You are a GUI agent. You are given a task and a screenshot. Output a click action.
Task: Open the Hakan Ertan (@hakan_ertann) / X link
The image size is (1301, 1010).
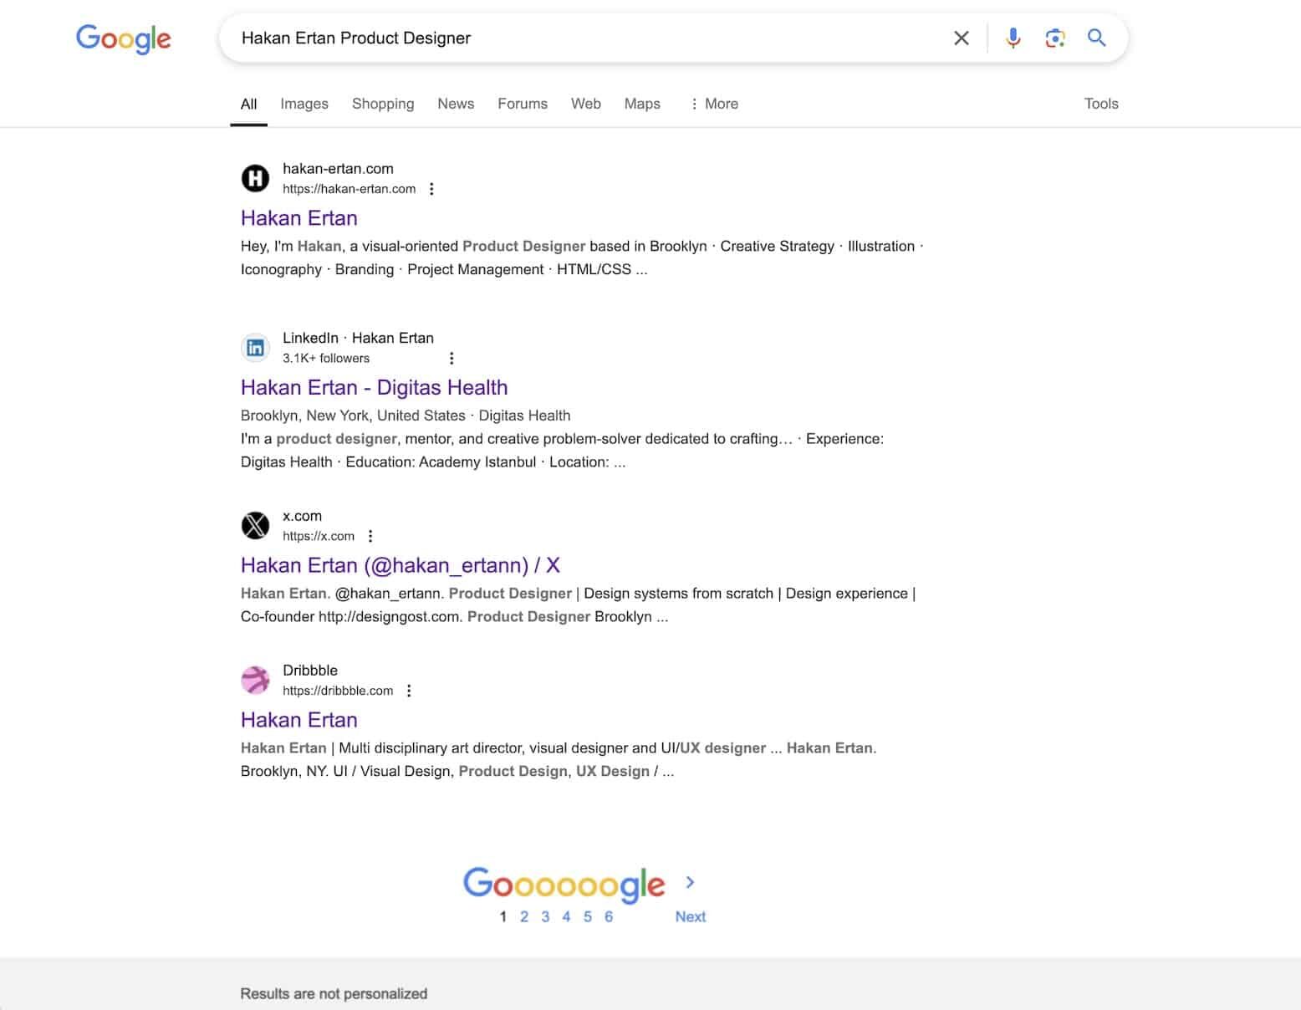pos(400,566)
